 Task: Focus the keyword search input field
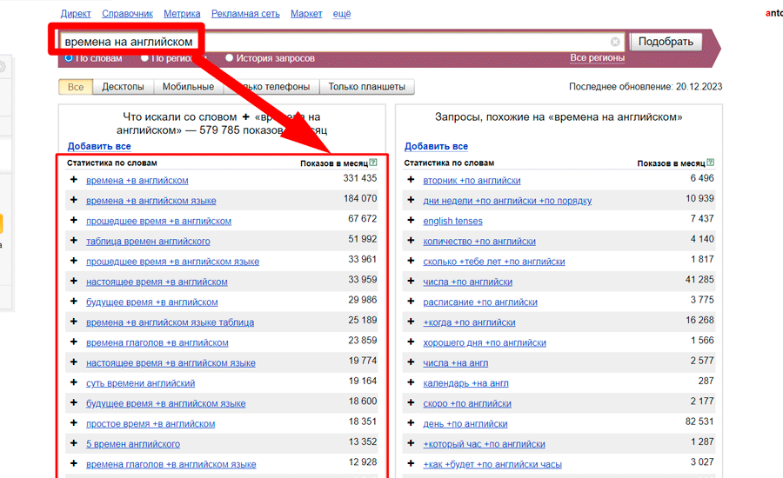coord(342,42)
